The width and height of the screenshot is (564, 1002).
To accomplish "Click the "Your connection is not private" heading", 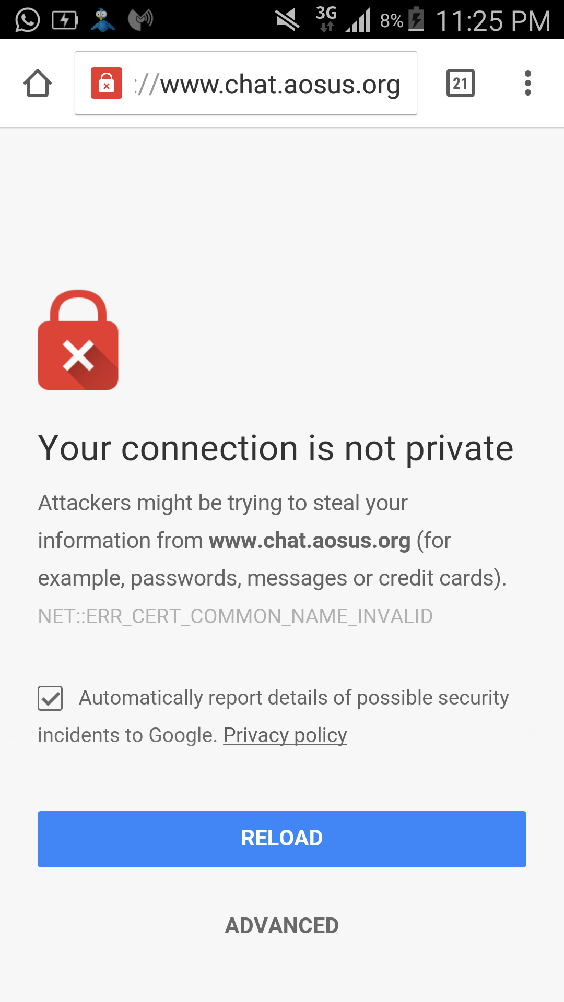I will (276, 448).
